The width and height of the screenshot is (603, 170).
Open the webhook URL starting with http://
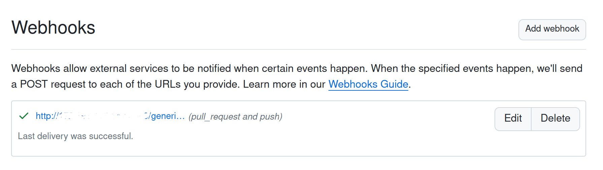coord(110,116)
